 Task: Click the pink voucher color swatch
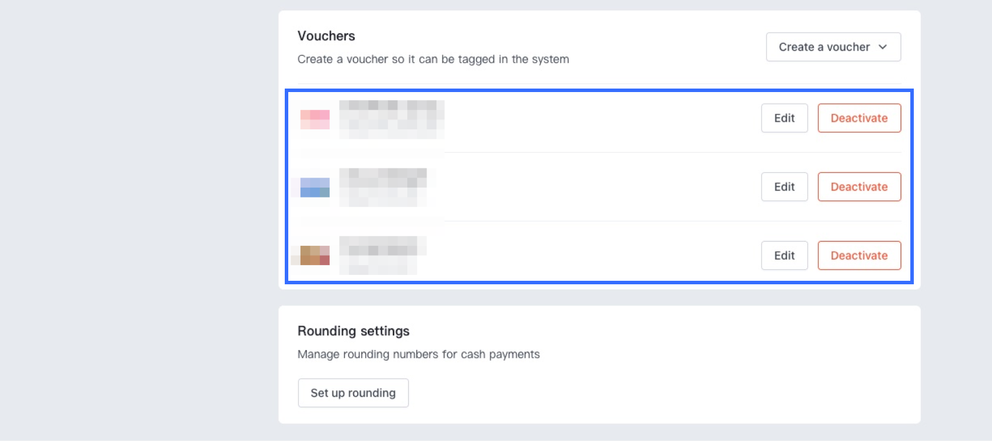pyautogui.click(x=315, y=118)
